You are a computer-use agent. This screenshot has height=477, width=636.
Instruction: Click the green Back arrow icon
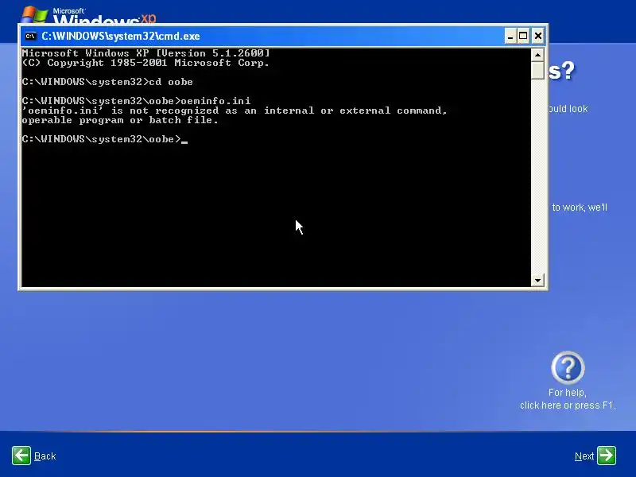pyautogui.click(x=21, y=456)
